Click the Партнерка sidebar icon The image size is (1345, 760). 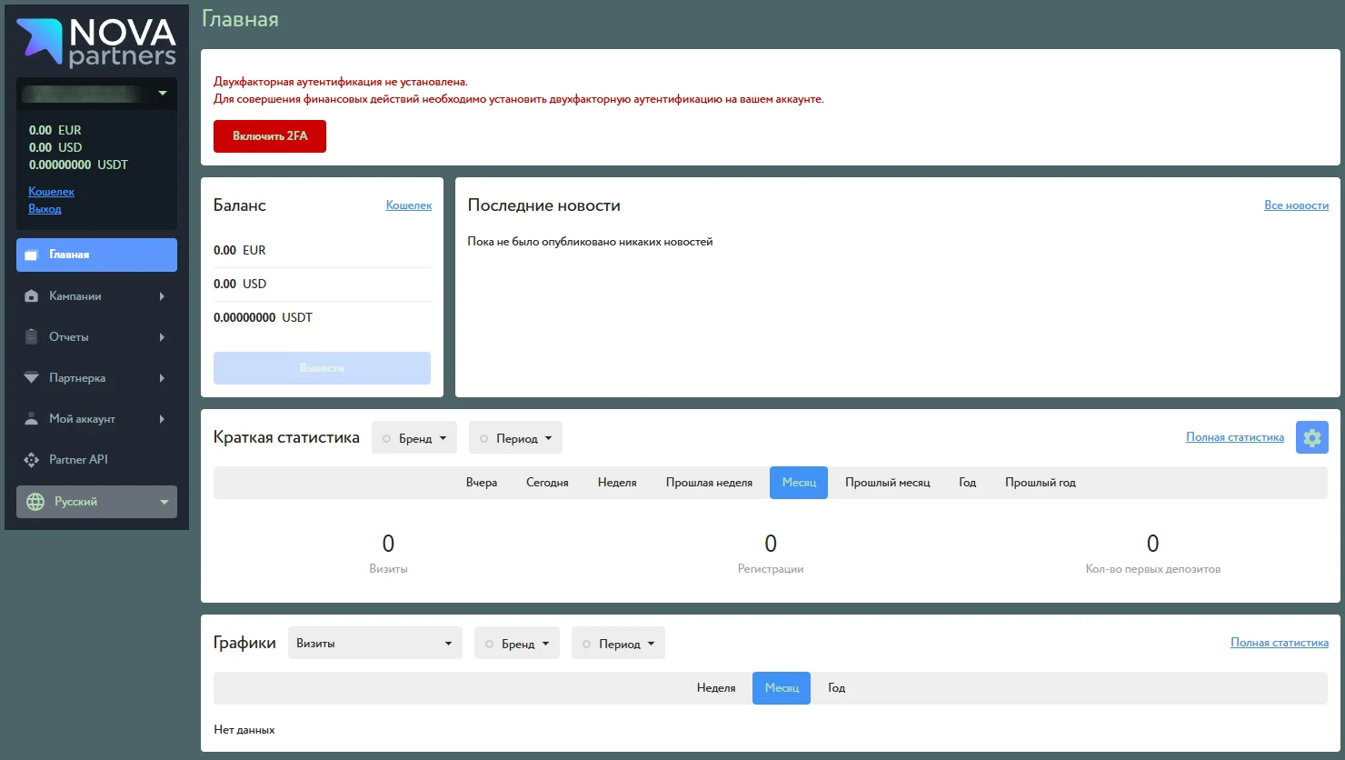point(32,377)
